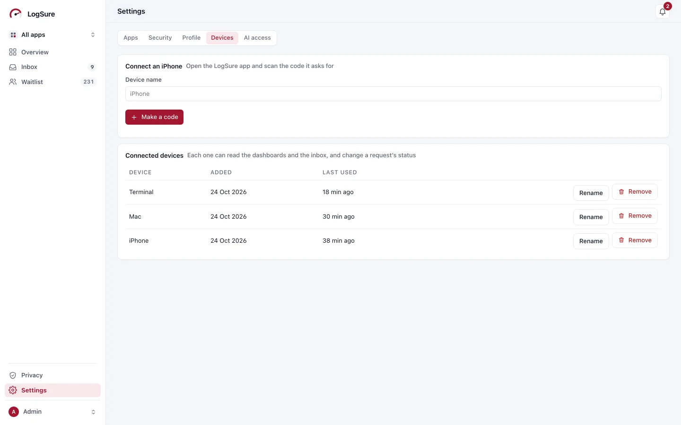Viewport: 681px width, 425px height.
Task: Open the Admin account menu chevron
Action: [x=93, y=412]
